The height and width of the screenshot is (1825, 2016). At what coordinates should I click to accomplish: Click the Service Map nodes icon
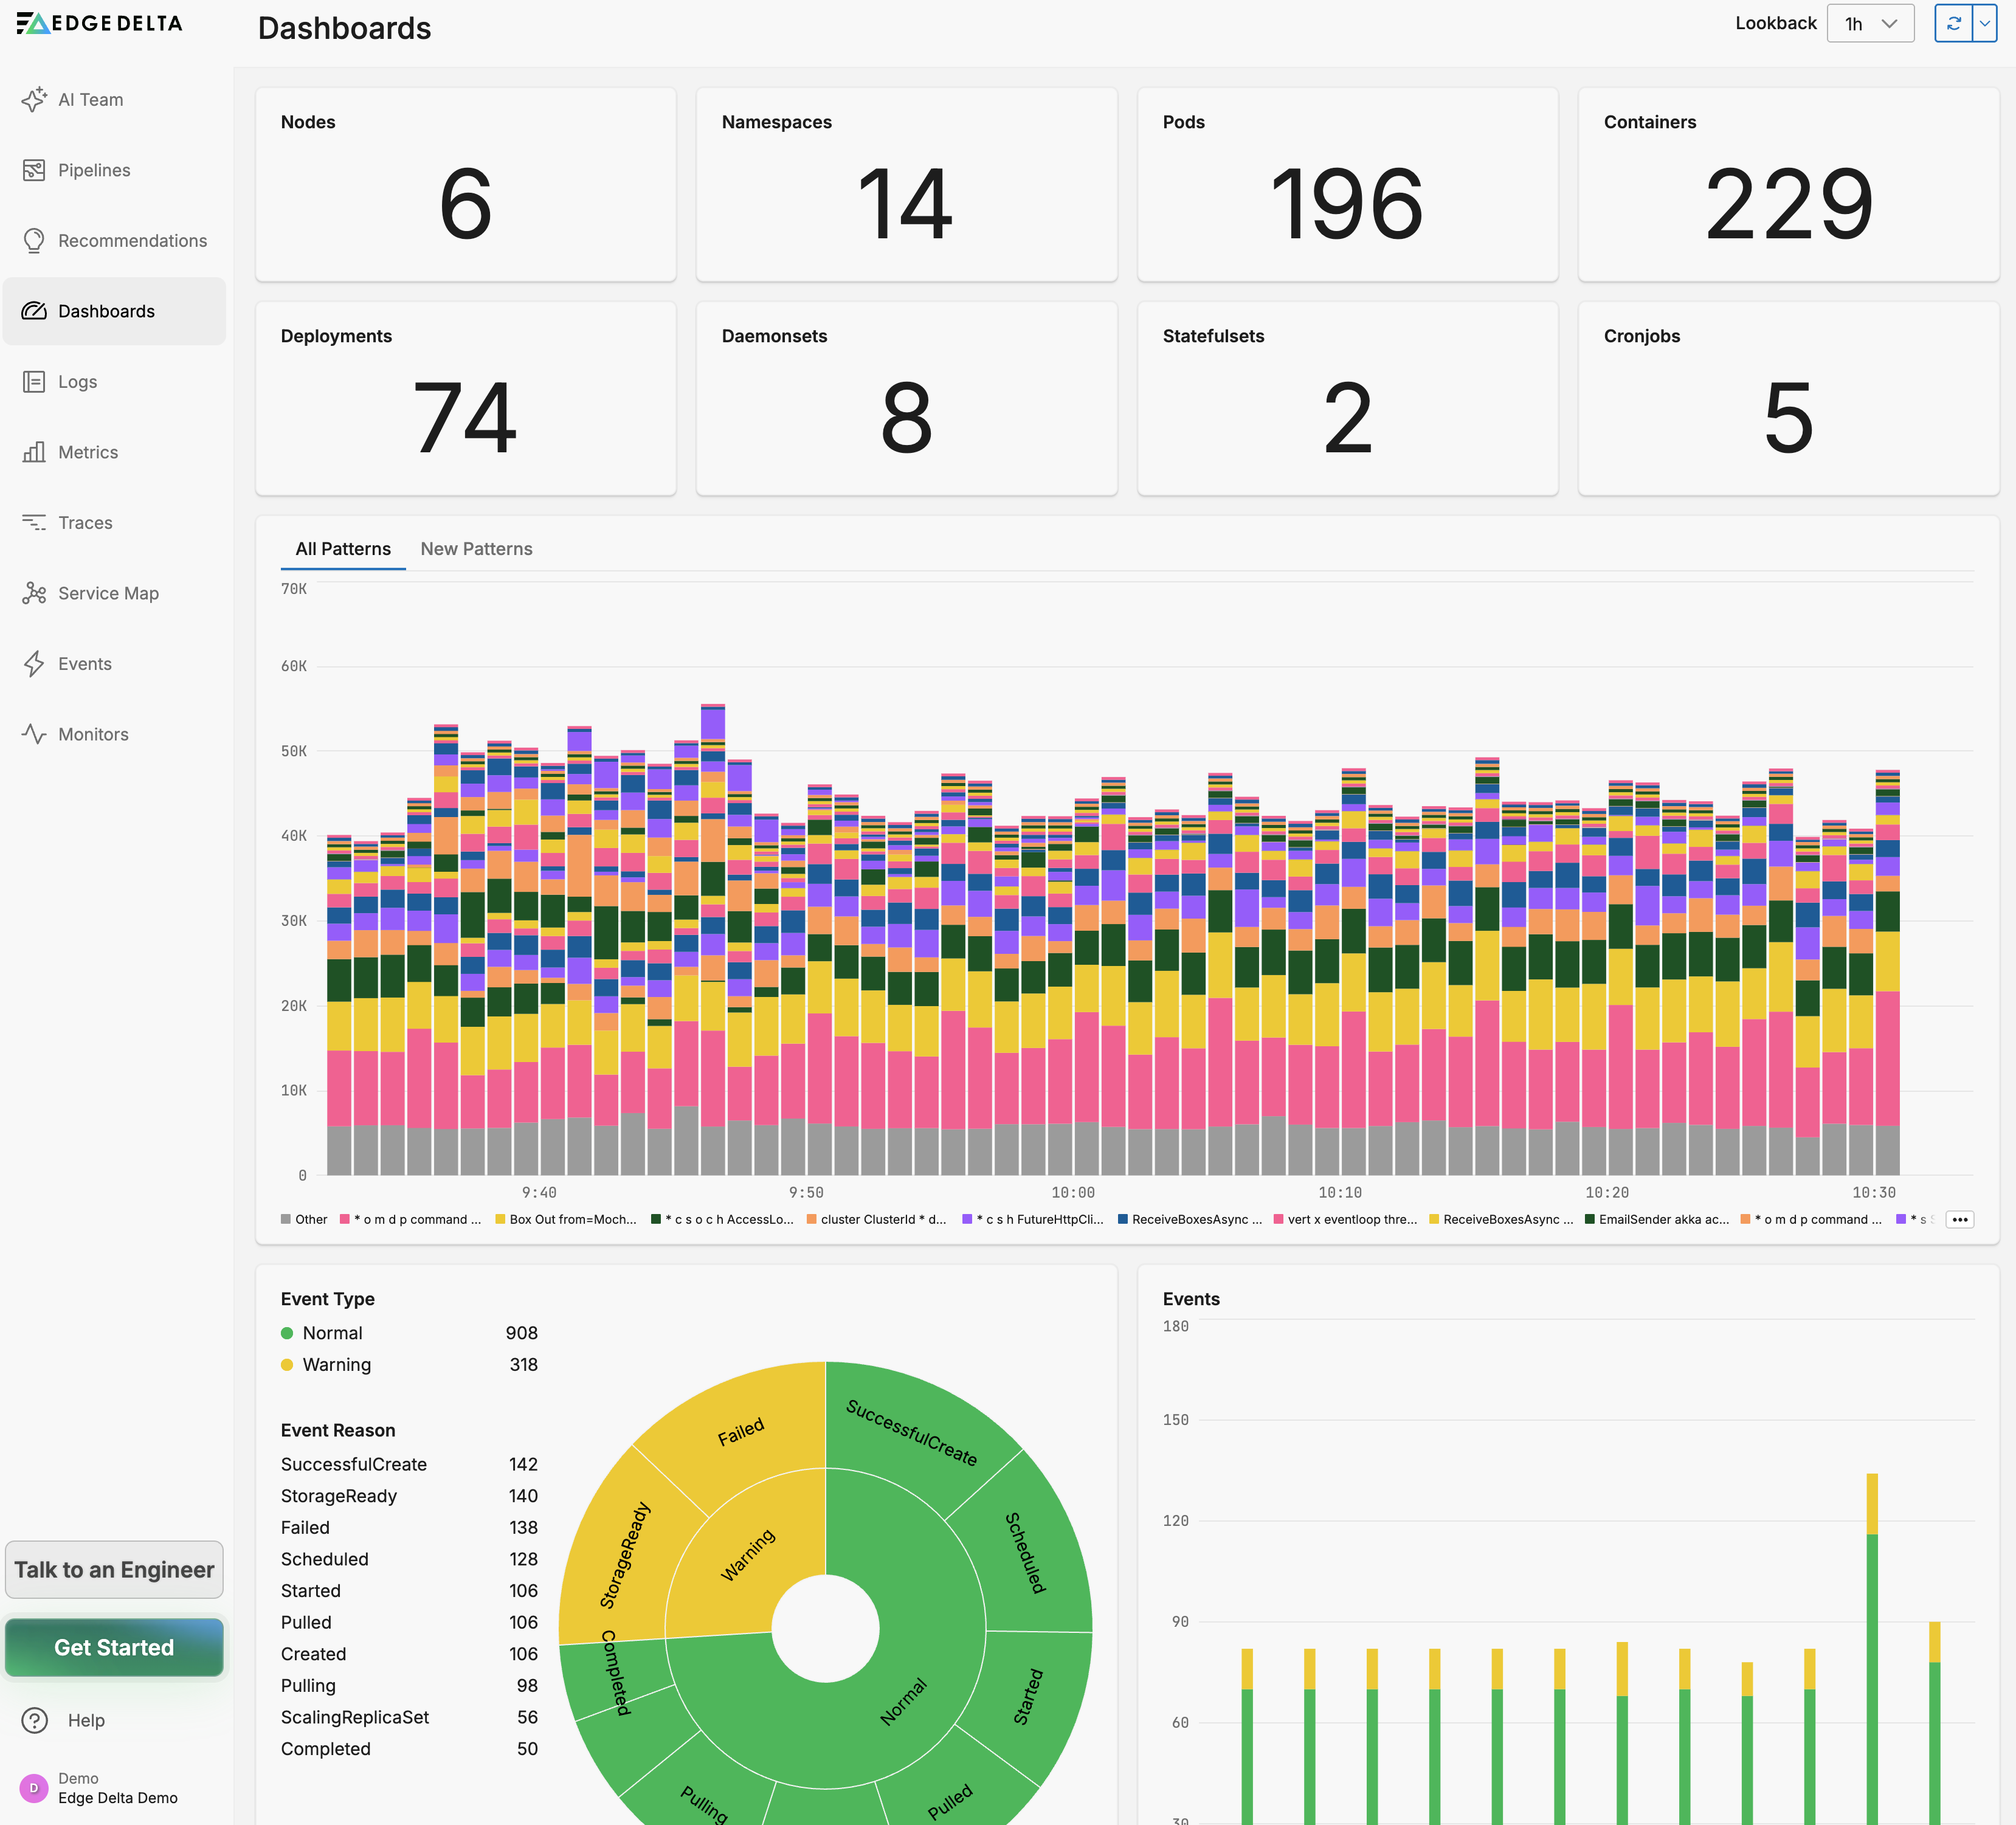point(34,593)
